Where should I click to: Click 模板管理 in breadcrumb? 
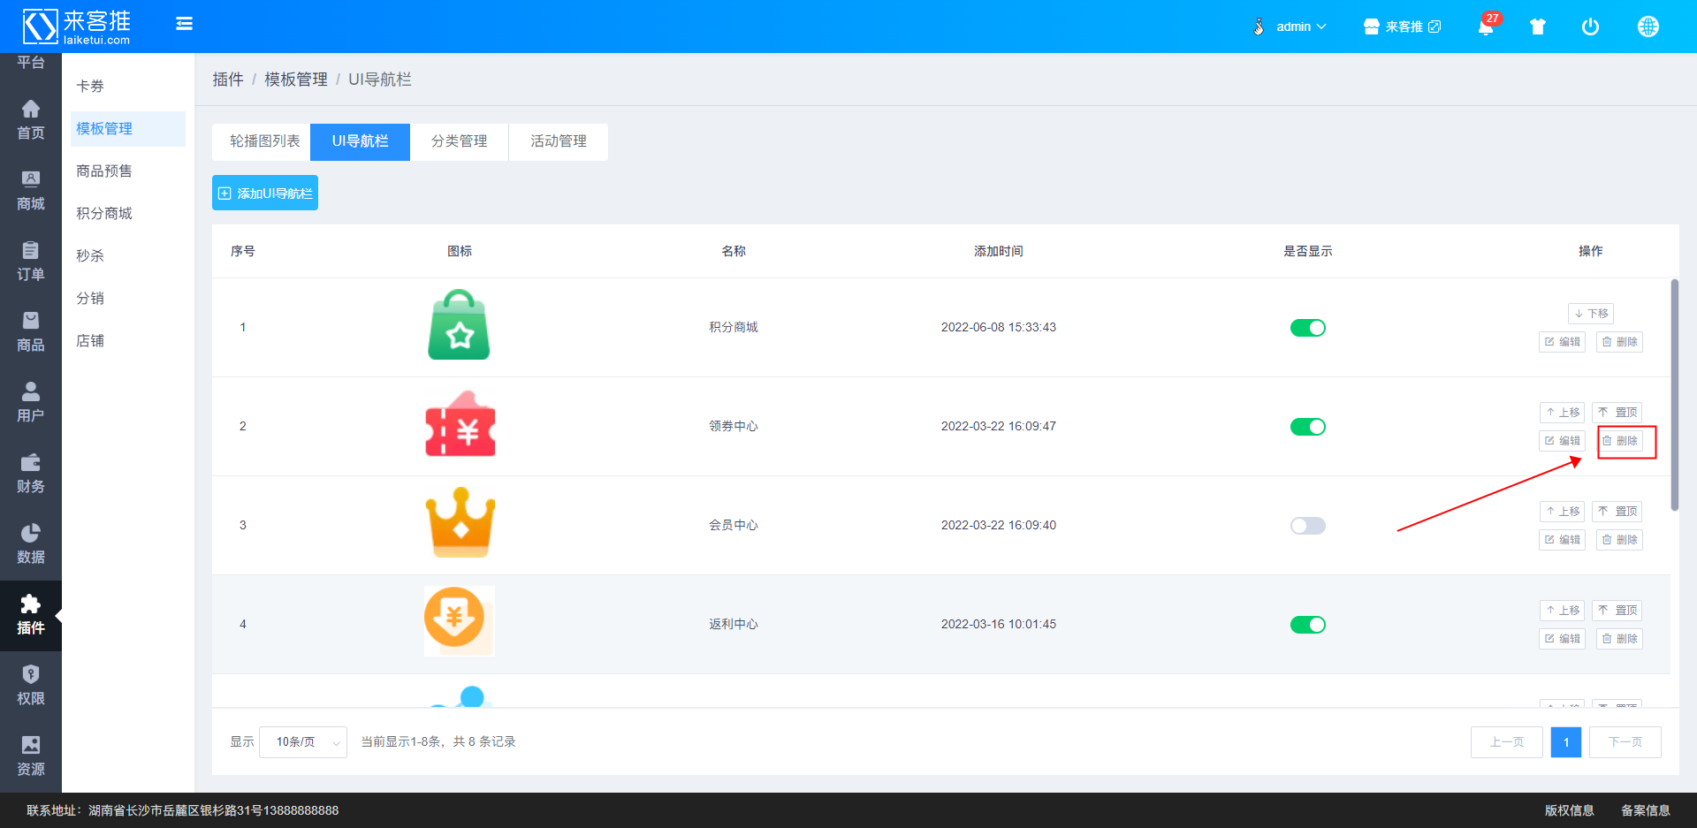[296, 80]
